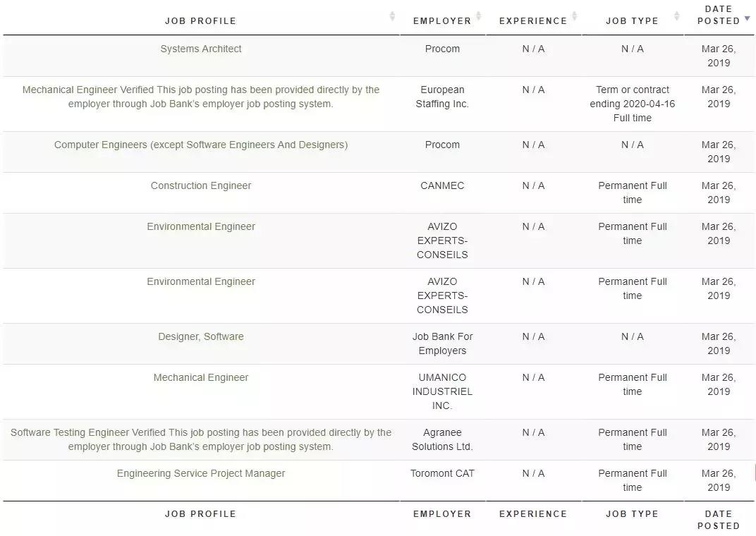Image resolution: width=756 pixels, height=536 pixels.
Task: View the Designer, Software job profile
Action: tap(200, 336)
